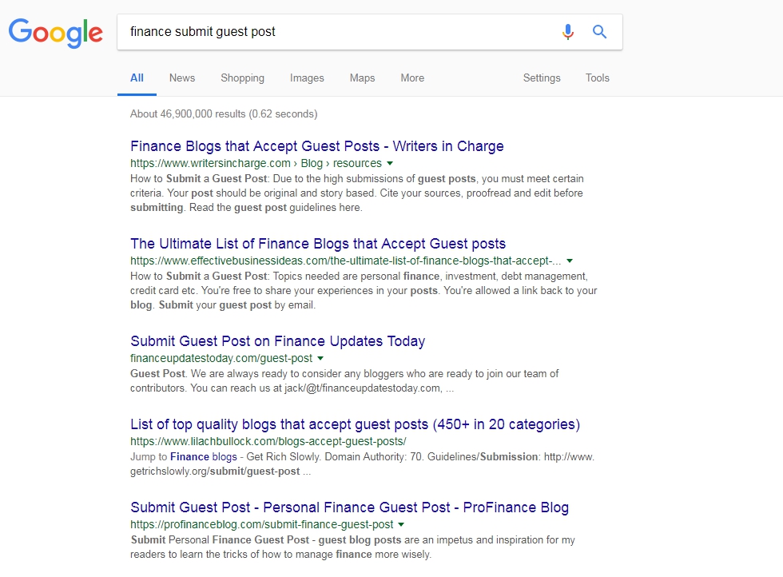Click into the search query input field
Screen dimensions: 783x577
tap(340, 31)
